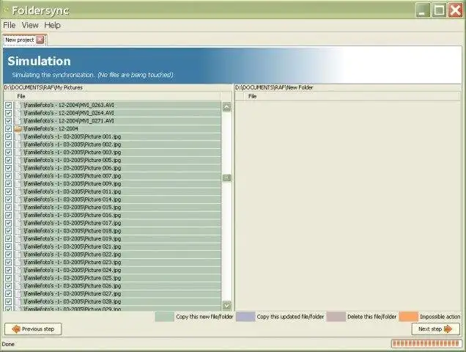466x352 pixels.
Task: Close the Foldersync window
Action: click(x=455, y=10)
